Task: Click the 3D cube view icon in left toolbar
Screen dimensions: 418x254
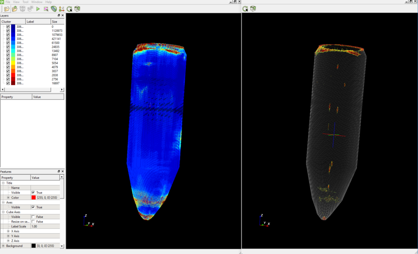Action: 77,9
